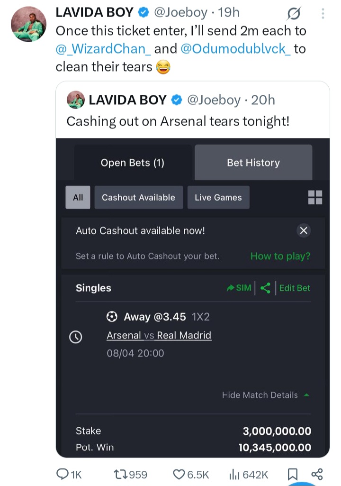Switch to the grid view layout icon
This screenshot has width=341, height=486.
[x=315, y=197]
